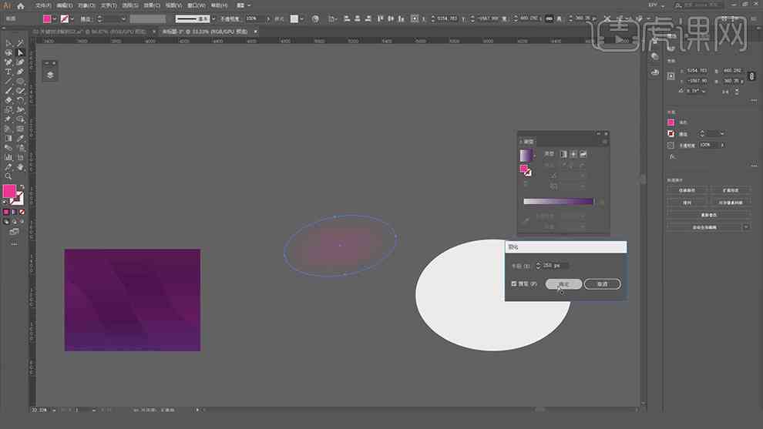The image size is (763, 429).
Task: Open stroke weight dropdown in Properties panel
Action: tap(722, 133)
